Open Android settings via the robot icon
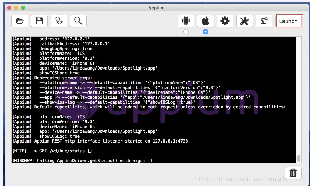This screenshot has height=186, width=310. 186,21
